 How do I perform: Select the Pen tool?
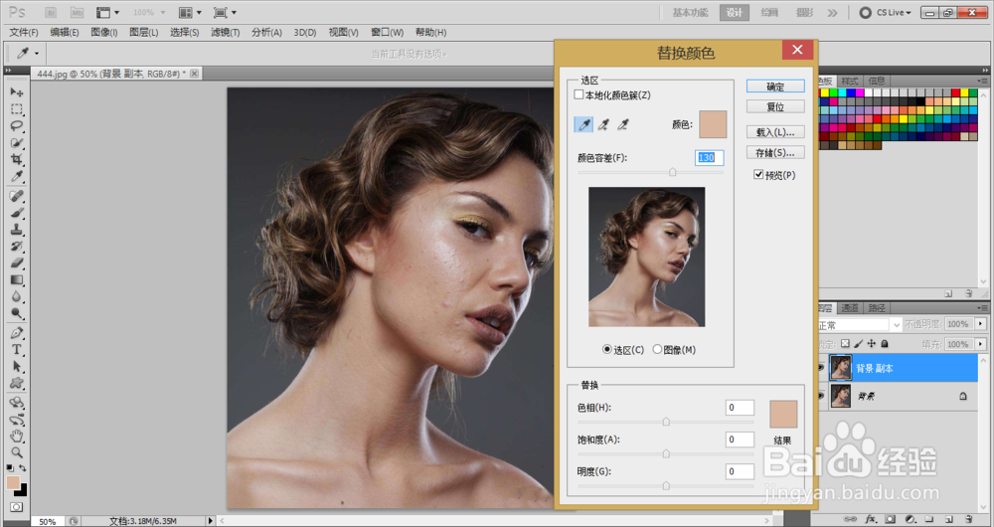point(17,333)
